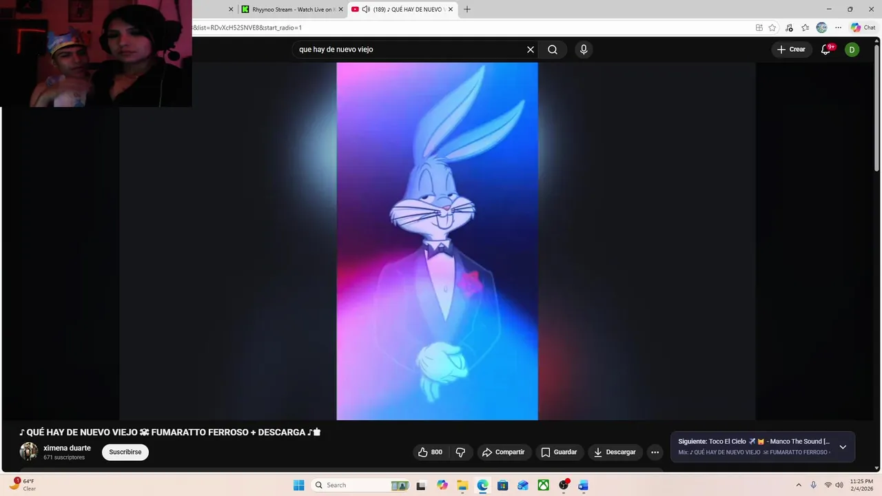This screenshot has height=496, width=882.
Task: Launch Copilot from the taskbar
Action: (x=442, y=485)
